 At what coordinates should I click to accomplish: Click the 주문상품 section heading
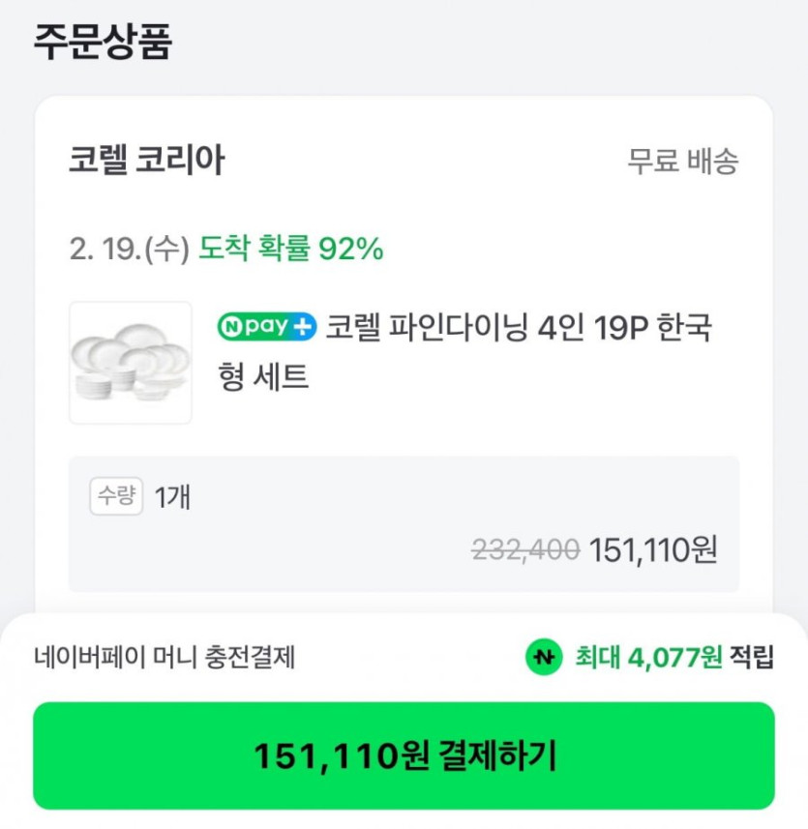click(x=103, y=43)
